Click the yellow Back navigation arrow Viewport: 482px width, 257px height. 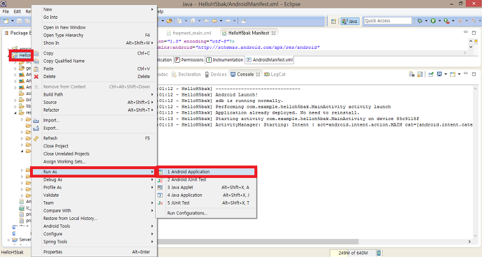(x=214, y=21)
